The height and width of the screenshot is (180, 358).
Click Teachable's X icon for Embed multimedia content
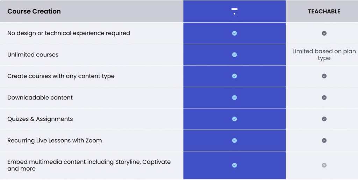point(324,165)
